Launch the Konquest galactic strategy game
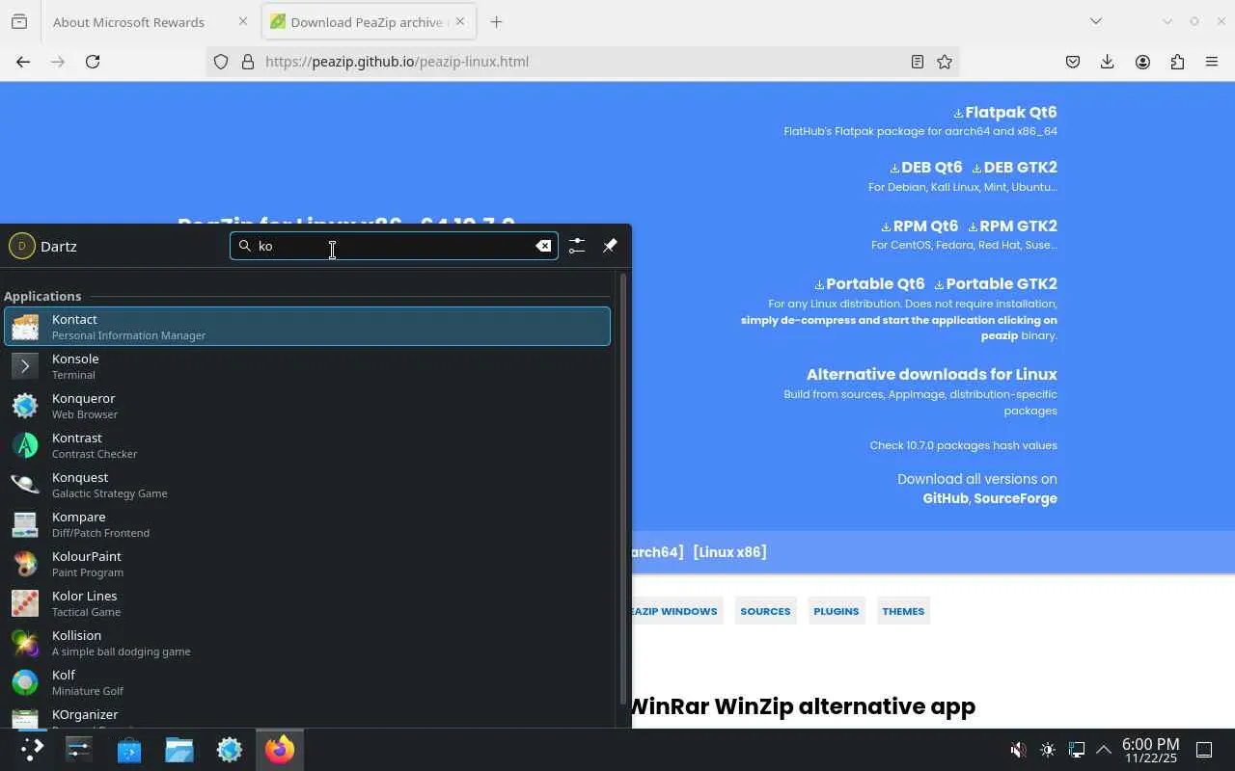The image size is (1235, 771). point(307,485)
